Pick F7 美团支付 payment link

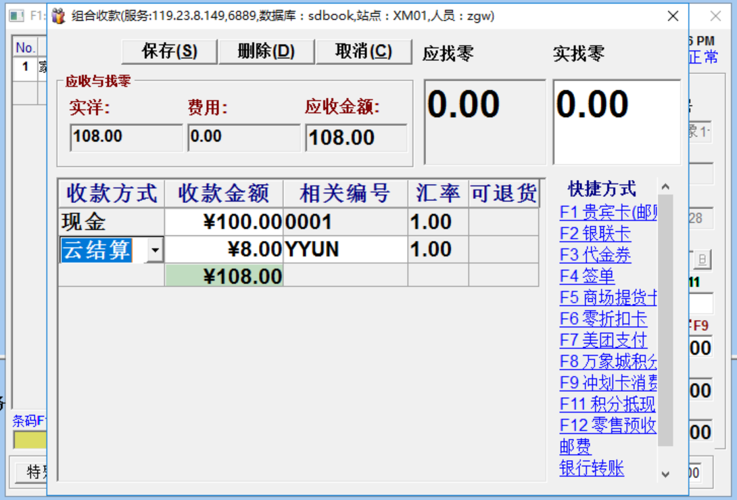tap(603, 340)
